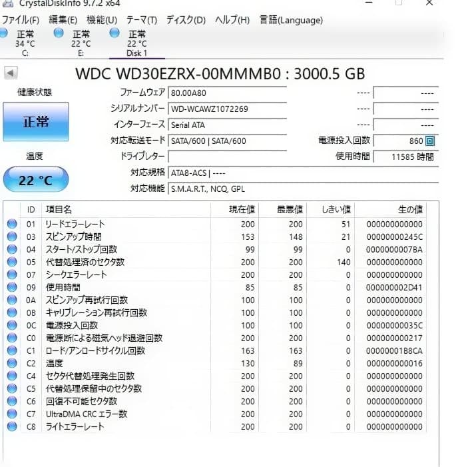The width and height of the screenshot is (466, 467).
Task: Click status orb for 0C 電源投入回数 row
Action: (x=12, y=325)
